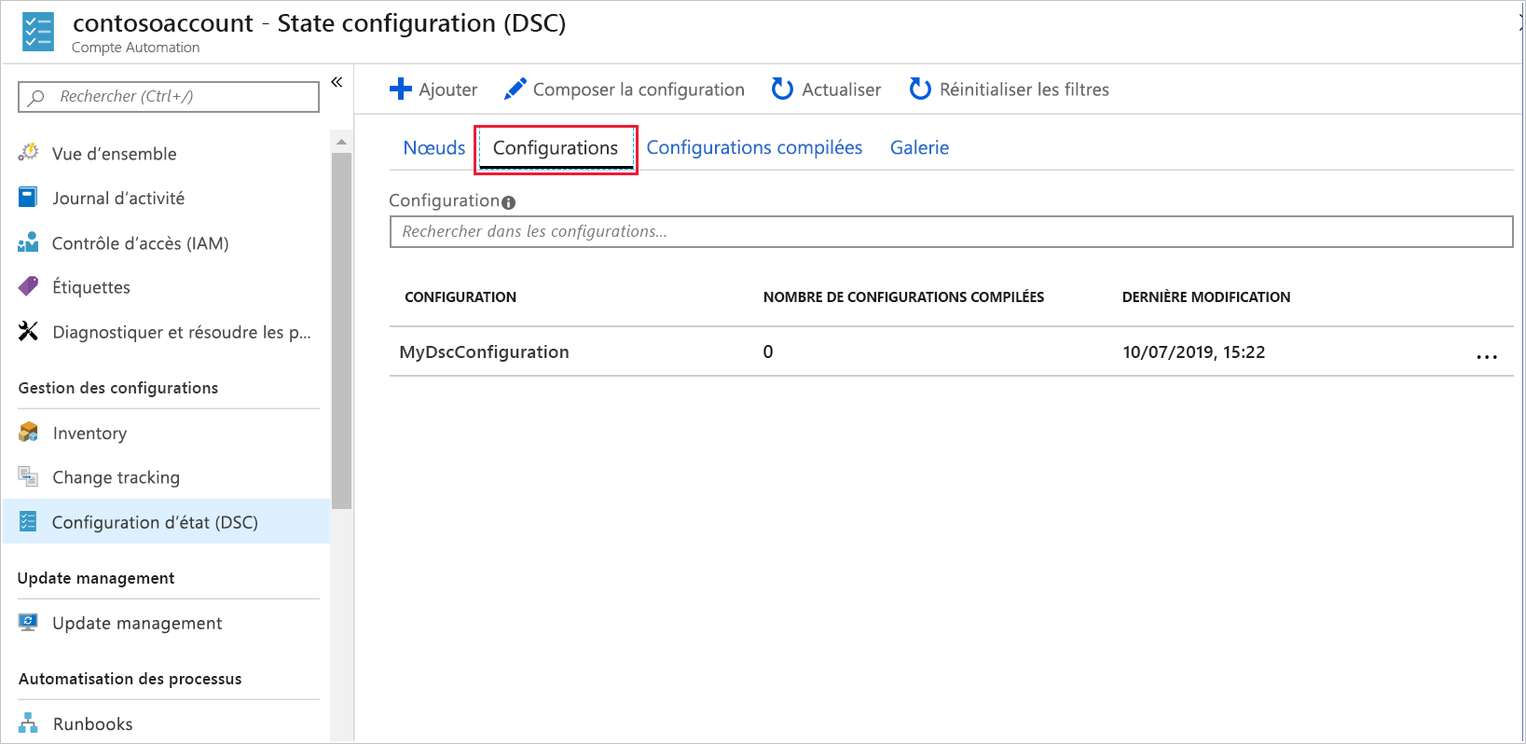Click Gestion des configurations section heading
Viewport: 1526px width, 744px height.
point(118,388)
